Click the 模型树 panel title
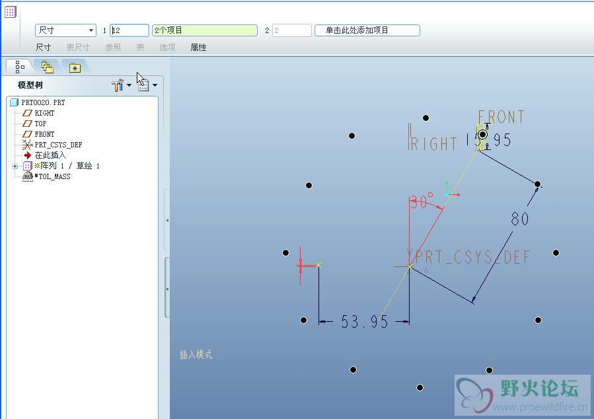The image size is (594, 419). click(30, 85)
